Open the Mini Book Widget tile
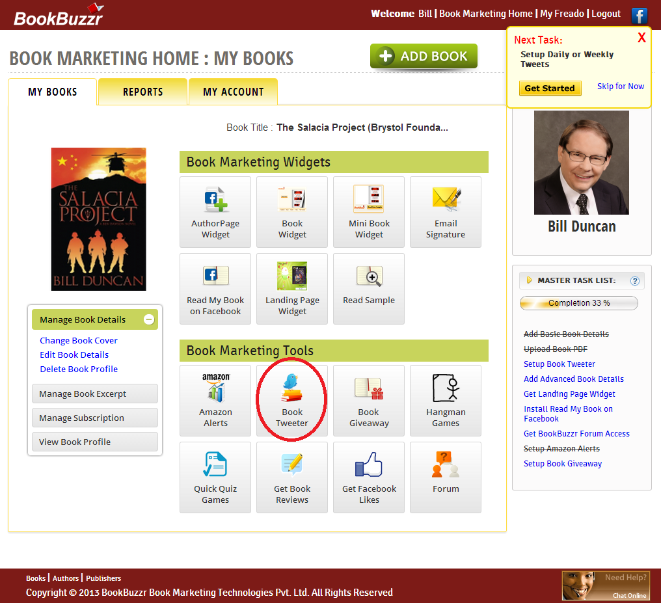 pos(369,212)
